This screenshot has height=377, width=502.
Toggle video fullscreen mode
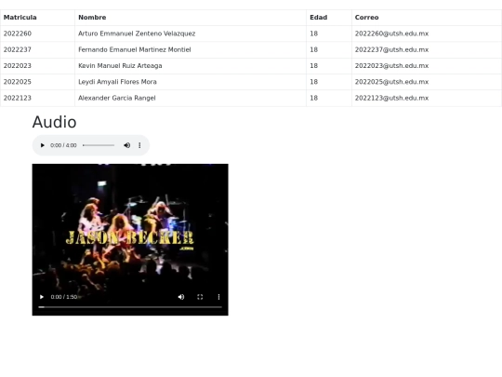coord(200,297)
